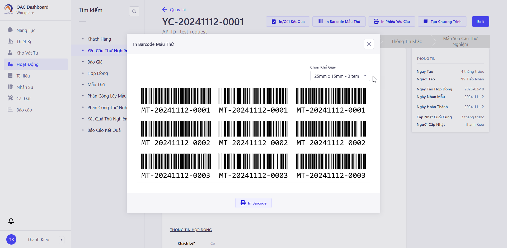Select Phân Công Thử Nghiệm item
This screenshot has height=248, width=507.
point(107,108)
